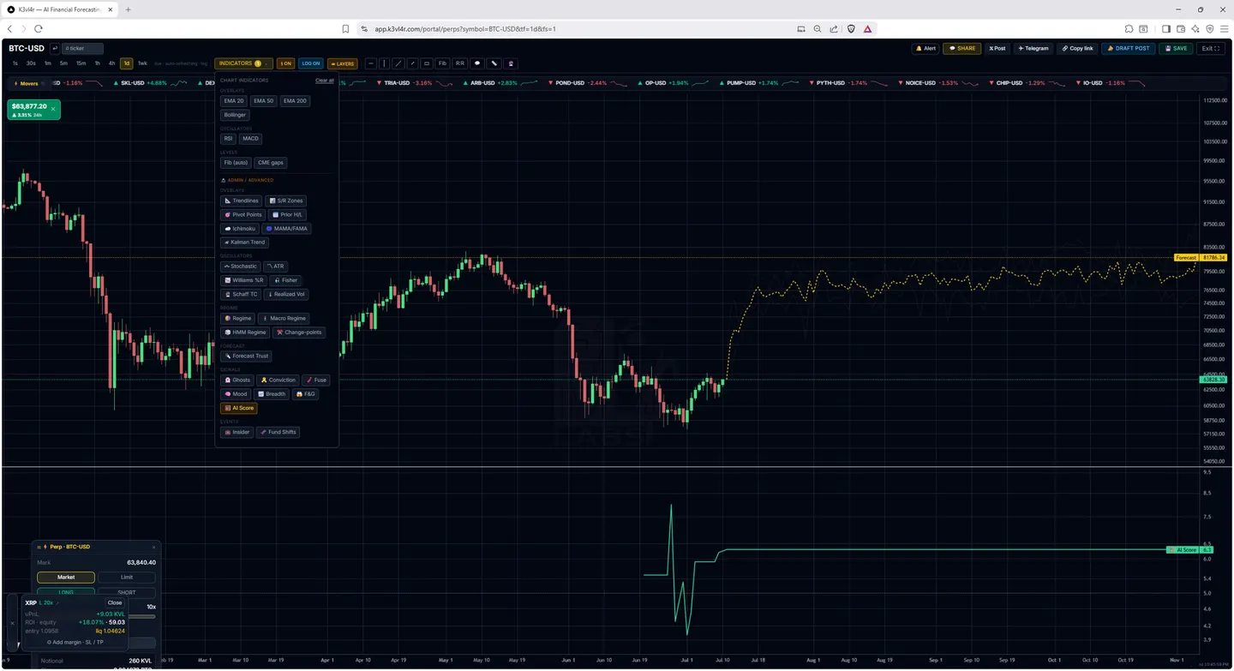Click the Clear all link

325,81
